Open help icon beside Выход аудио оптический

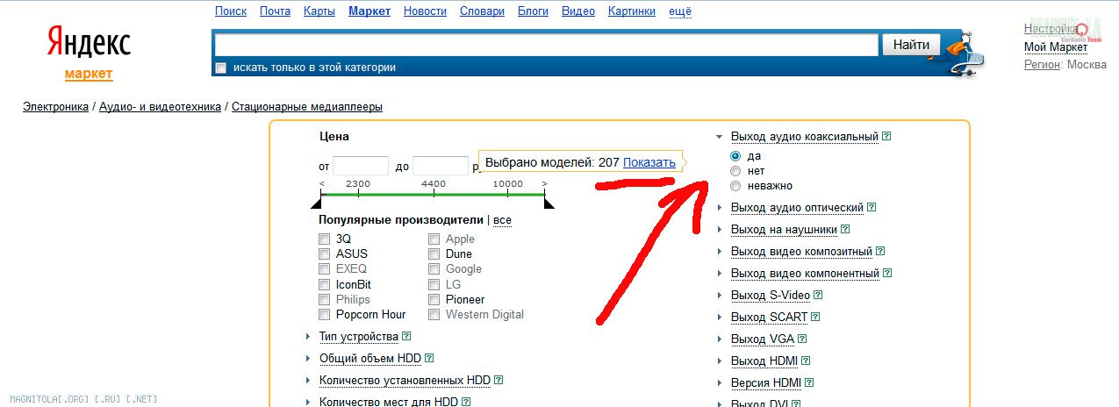(872, 208)
